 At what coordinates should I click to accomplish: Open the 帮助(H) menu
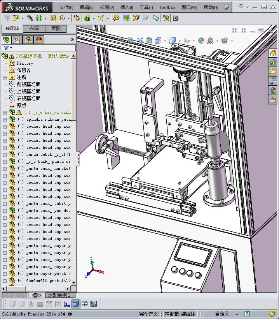(x=211, y=7)
